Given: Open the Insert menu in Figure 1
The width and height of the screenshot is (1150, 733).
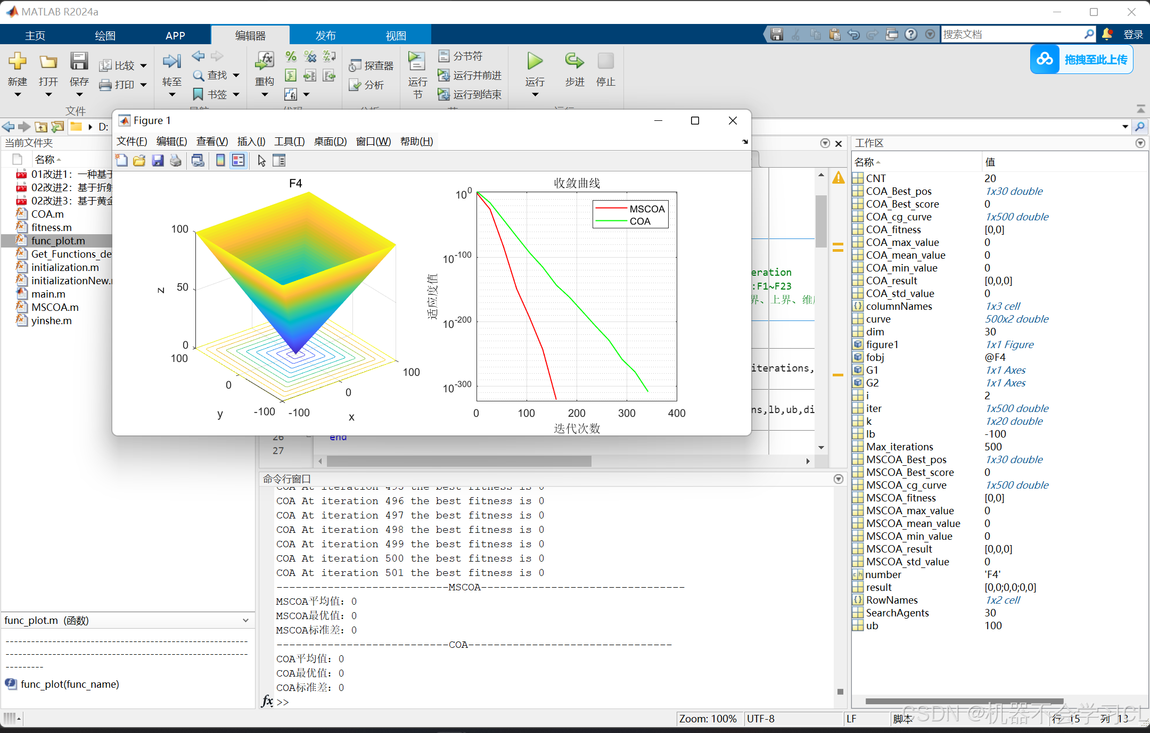Looking at the screenshot, I should point(251,141).
